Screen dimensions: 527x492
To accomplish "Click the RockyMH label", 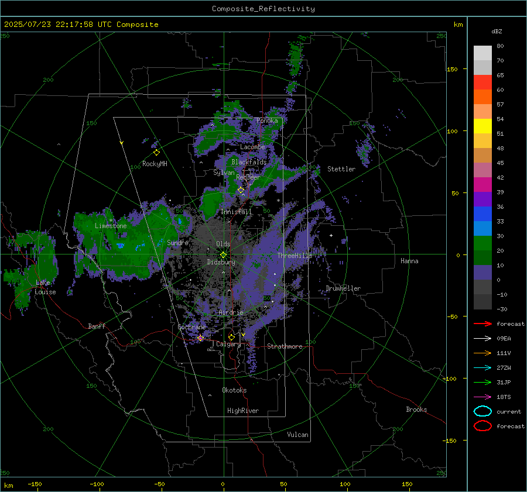I will 155,164.
